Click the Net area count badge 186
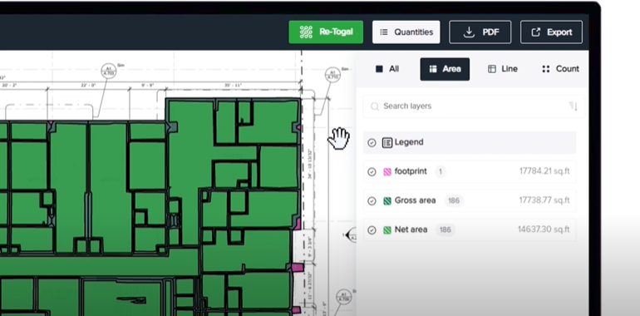The image size is (640, 316). point(445,230)
